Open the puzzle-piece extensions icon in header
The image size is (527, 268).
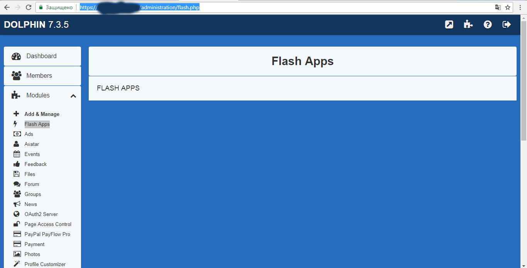(468, 25)
